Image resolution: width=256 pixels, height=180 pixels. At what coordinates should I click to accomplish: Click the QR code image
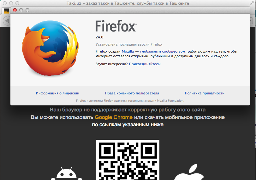[x=128, y=160]
